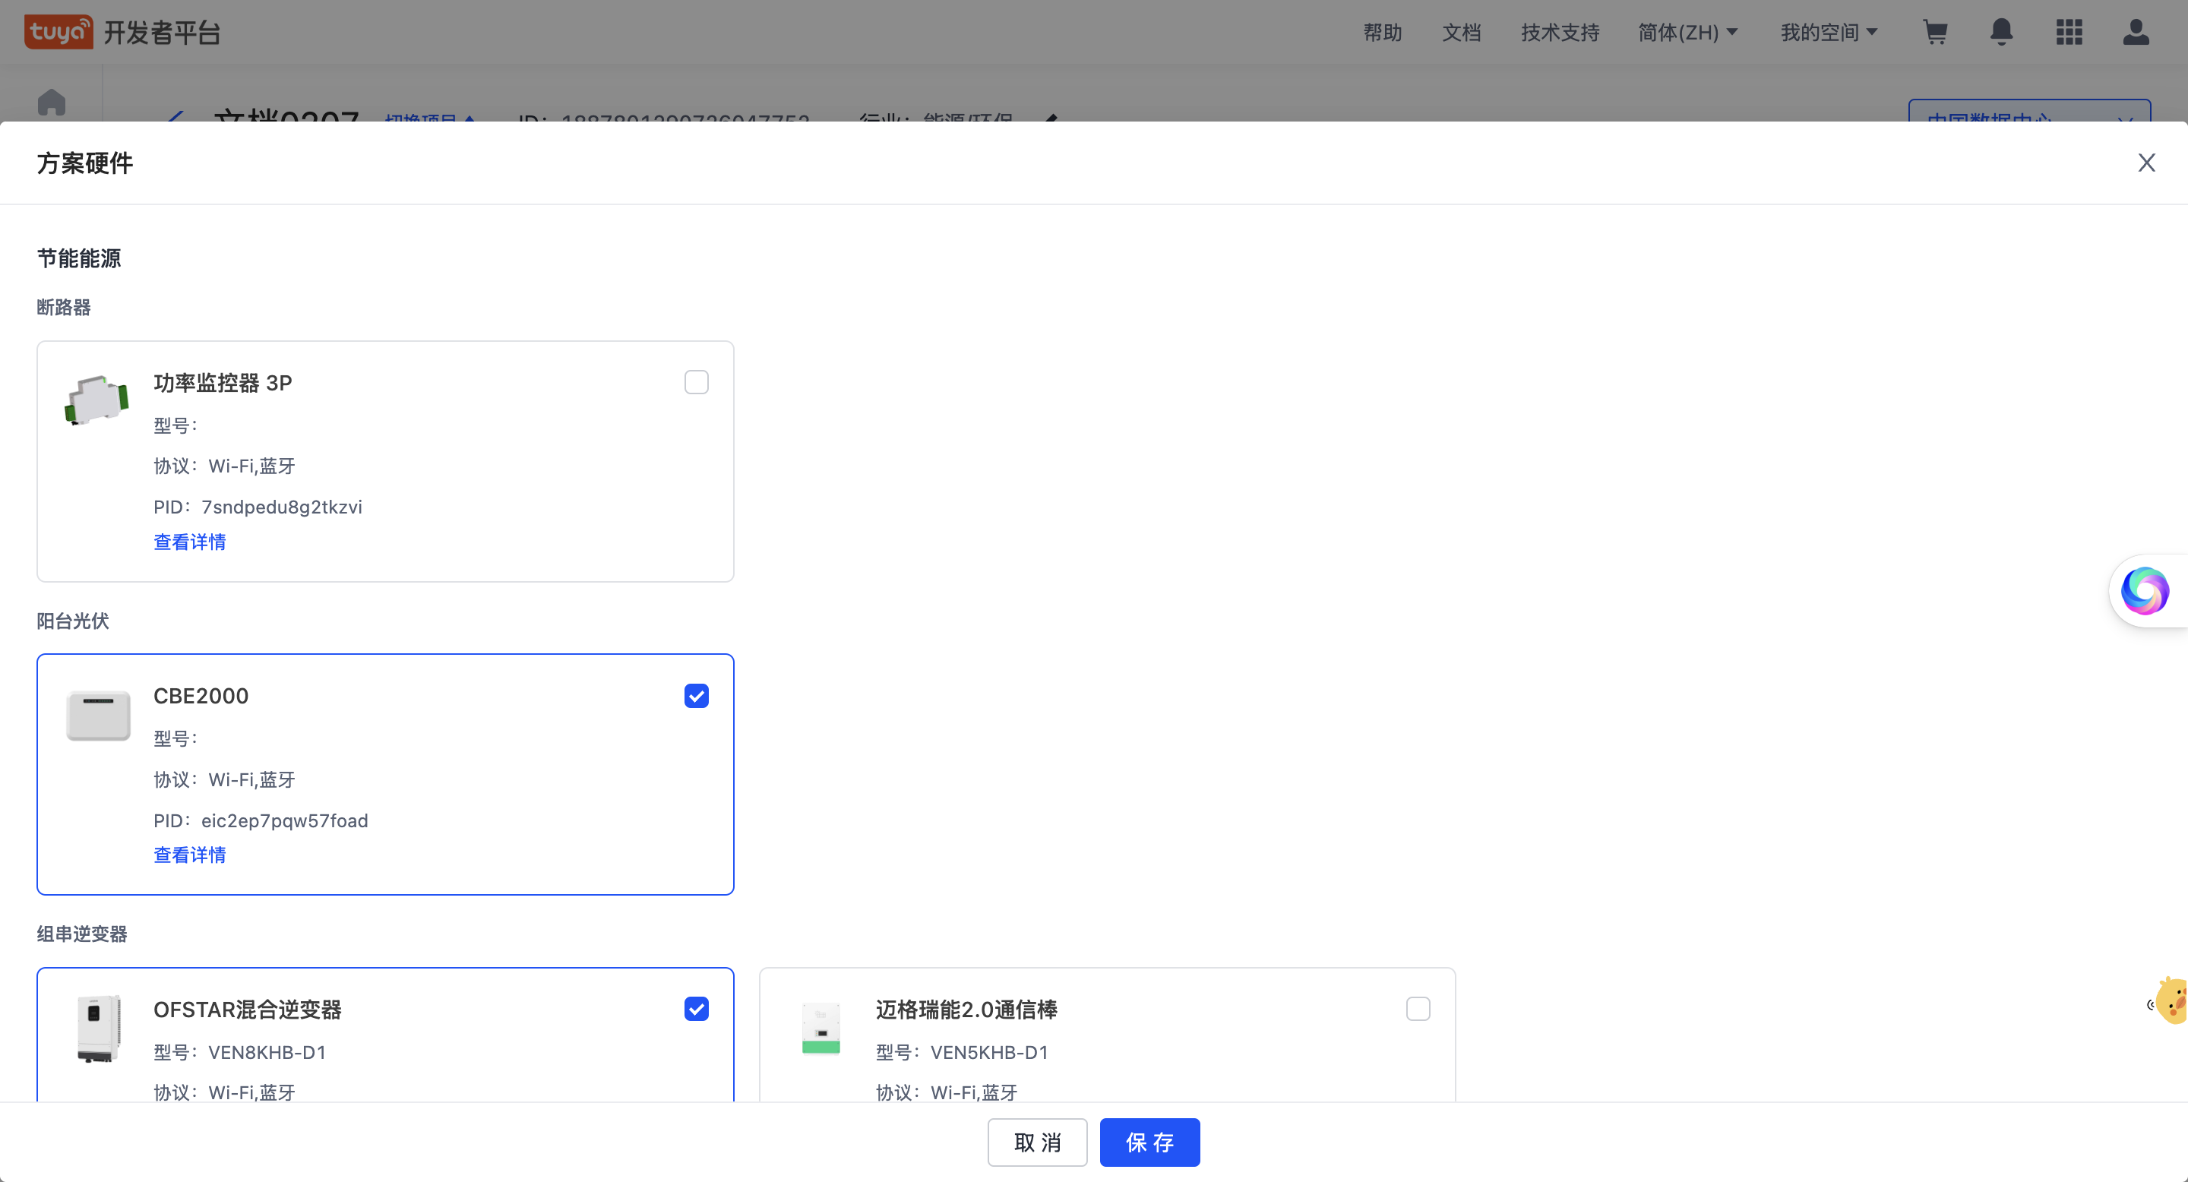The image size is (2188, 1182).
Task: Click the OFSTAR混合逆变器 product image
Action: pos(99,1029)
